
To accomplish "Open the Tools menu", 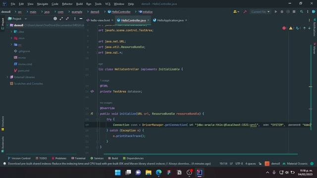I will pyautogui.click(x=98, y=4).
